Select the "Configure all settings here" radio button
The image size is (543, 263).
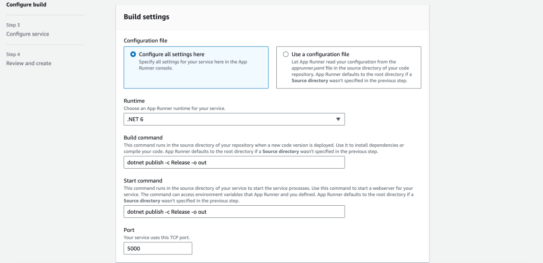click(133, 54)
